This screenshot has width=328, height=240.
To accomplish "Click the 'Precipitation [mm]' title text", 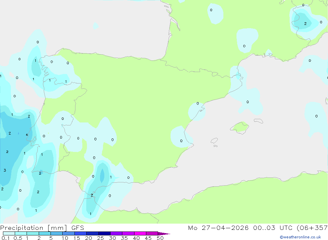I will 34,228.
